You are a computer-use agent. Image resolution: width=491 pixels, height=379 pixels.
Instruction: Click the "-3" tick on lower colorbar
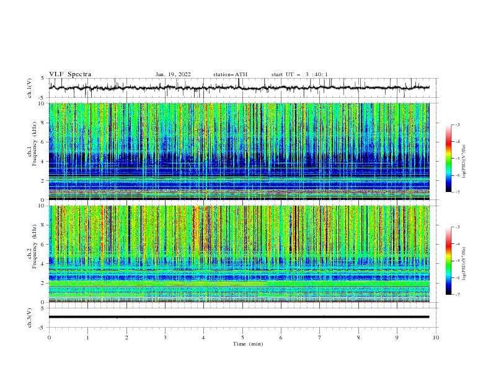click(x=457, y=227)
